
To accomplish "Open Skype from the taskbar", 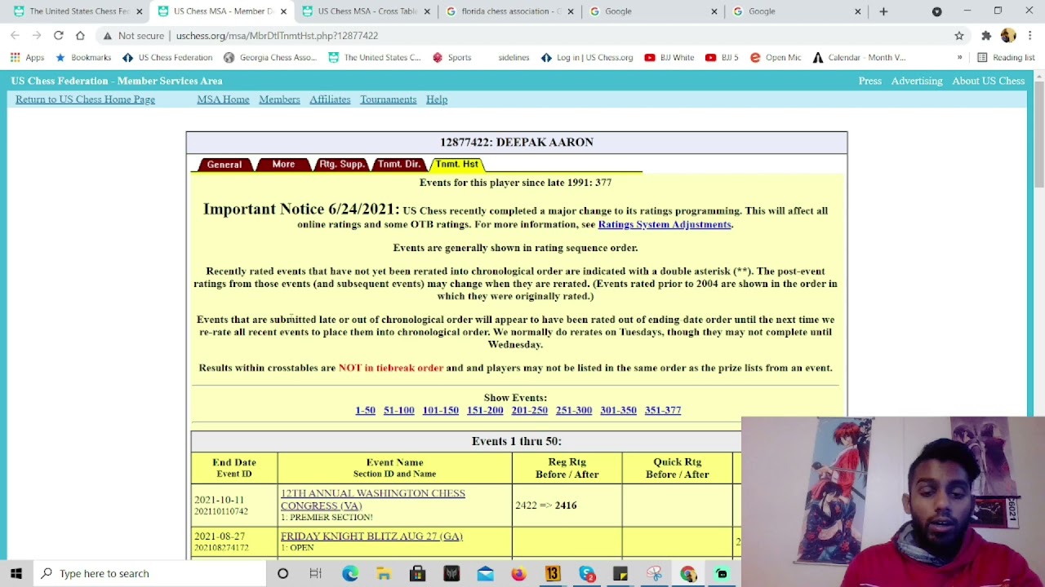I will pos(587,573).
